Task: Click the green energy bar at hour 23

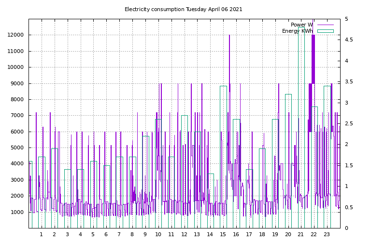Action: coord(327,157)
